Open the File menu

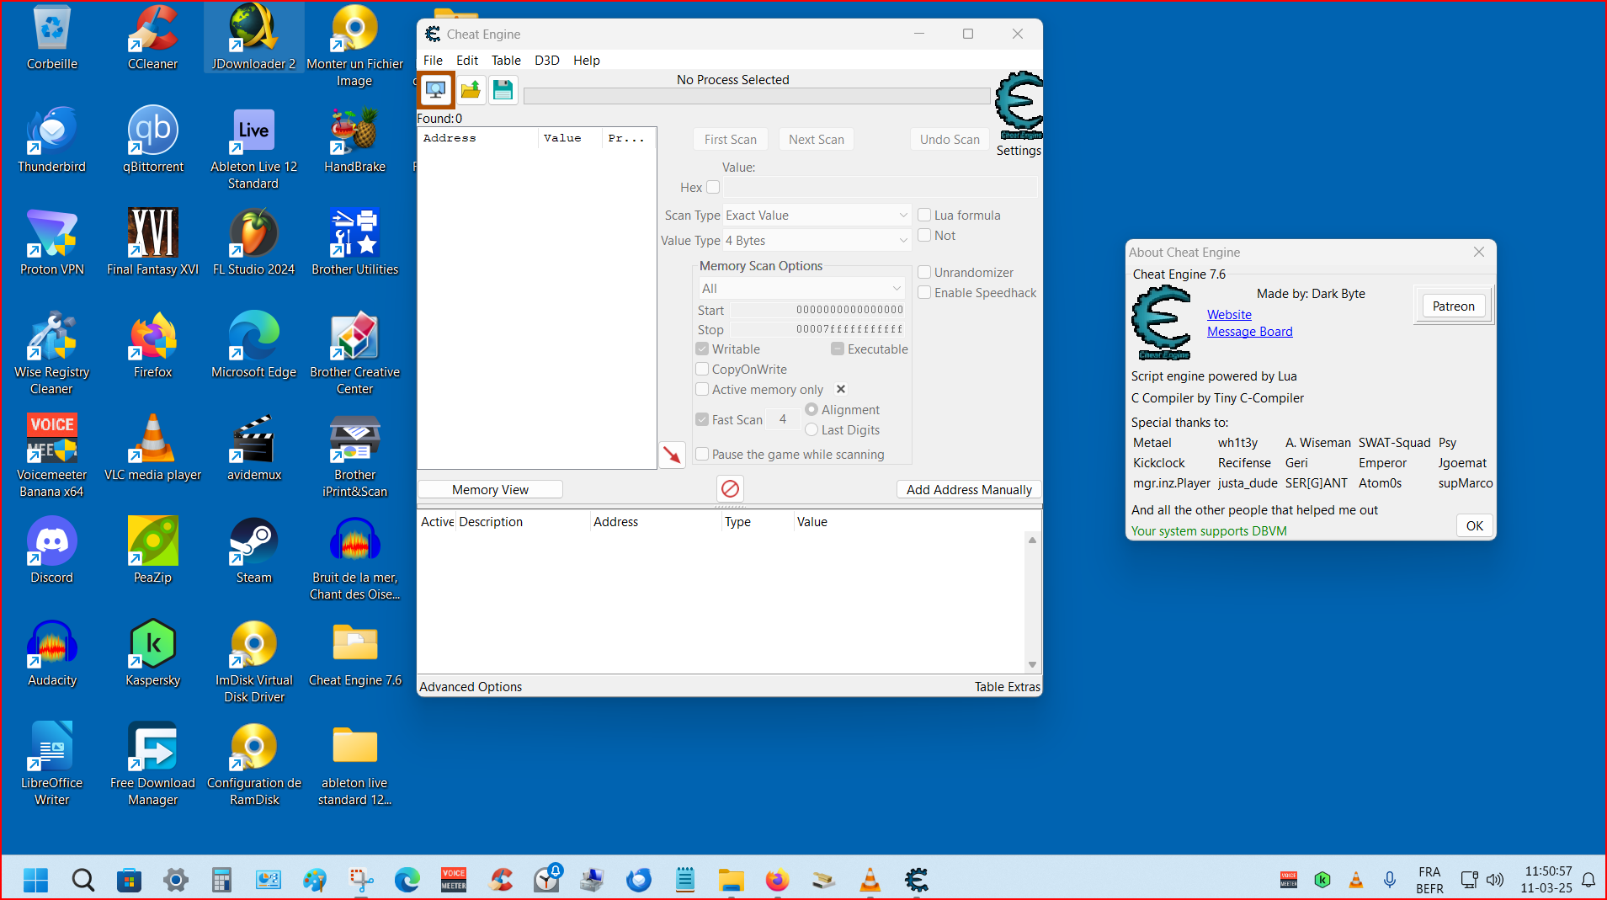point(433,60)
